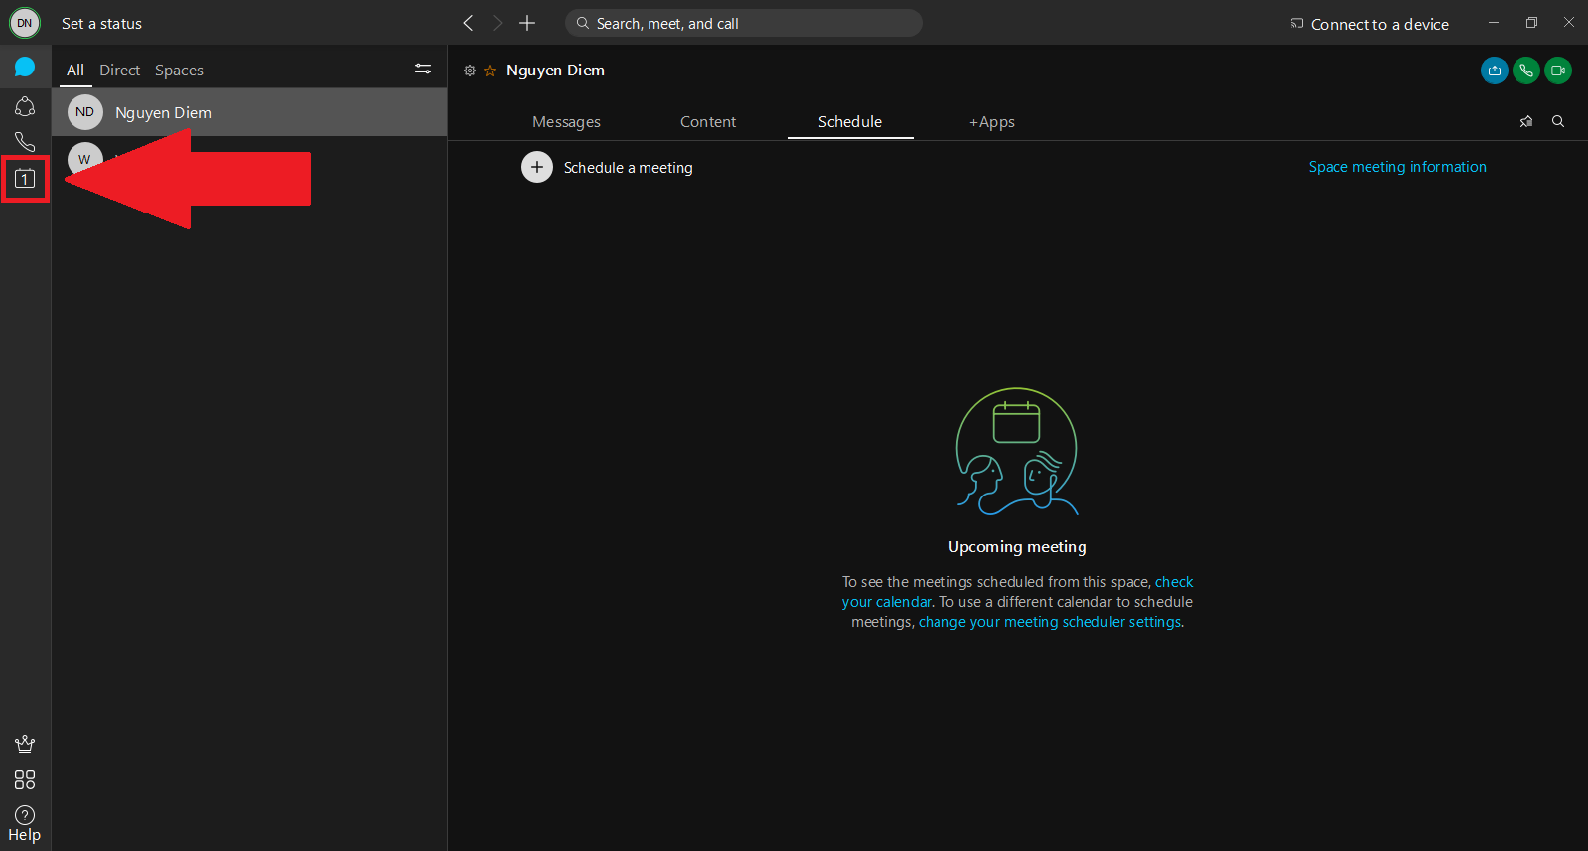
Task: Open the Teams icon in sidebar
Action: point(25,105)
